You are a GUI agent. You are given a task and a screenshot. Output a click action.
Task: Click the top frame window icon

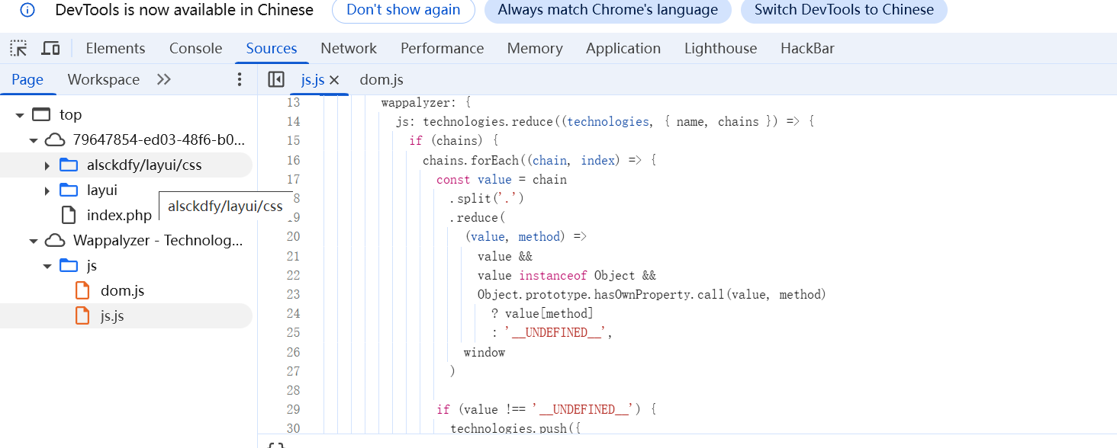41,115
